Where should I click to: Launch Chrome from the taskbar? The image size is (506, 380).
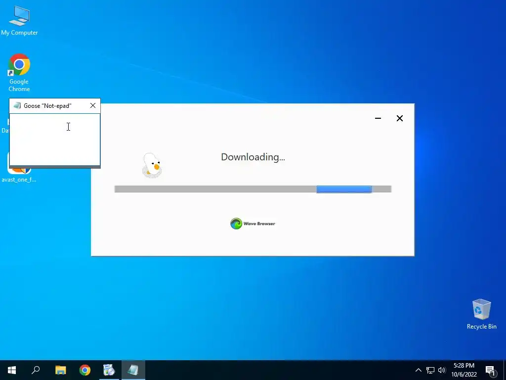[85, 370]
